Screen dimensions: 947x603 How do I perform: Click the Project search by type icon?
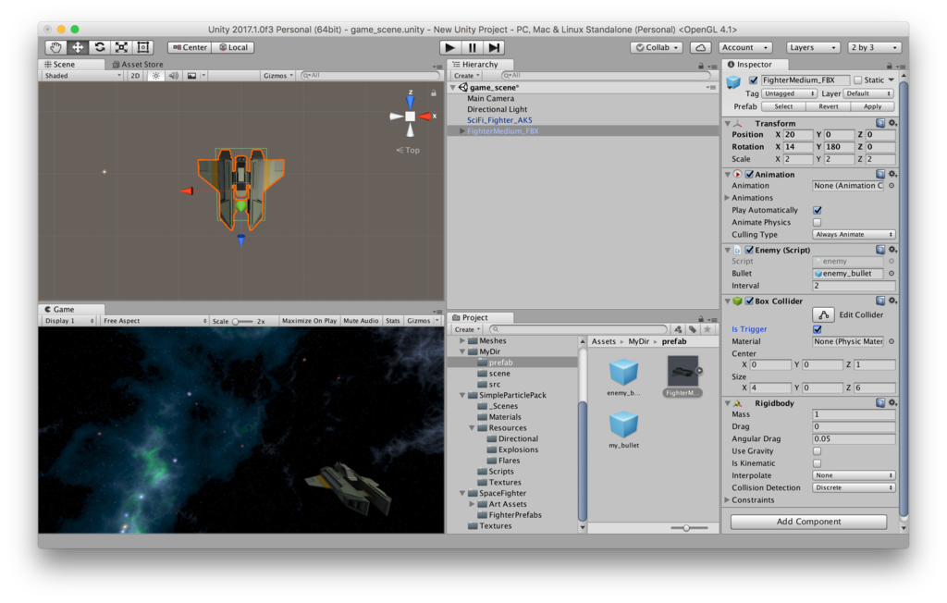[x=678, y=329]
